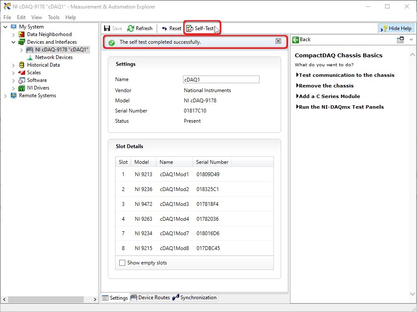The height and width of the screenshot is (312, 417).
Task: Click the cDAQ-9178 chassis icon in tree
Action: [30, 50]
